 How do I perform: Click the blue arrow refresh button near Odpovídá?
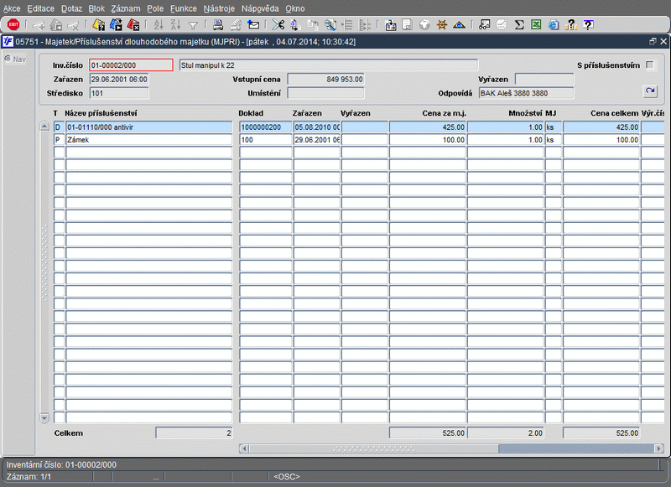[x=650, y=91]
